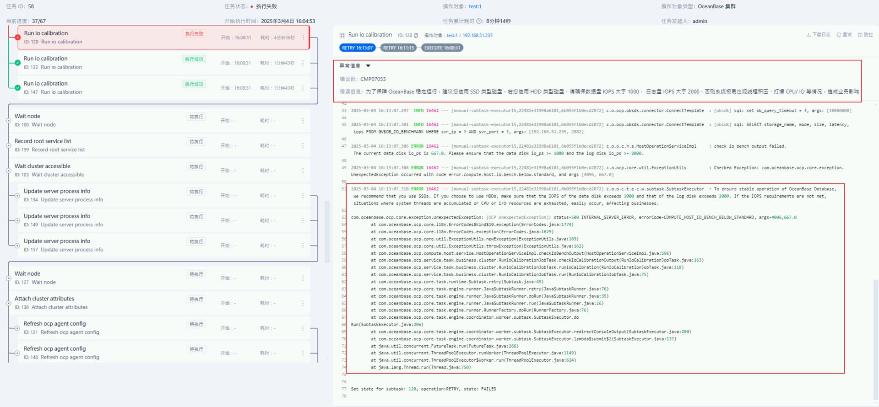Click pending circle of Record root service list
This screenshot has width=879, height=407.
pos(8,145)
